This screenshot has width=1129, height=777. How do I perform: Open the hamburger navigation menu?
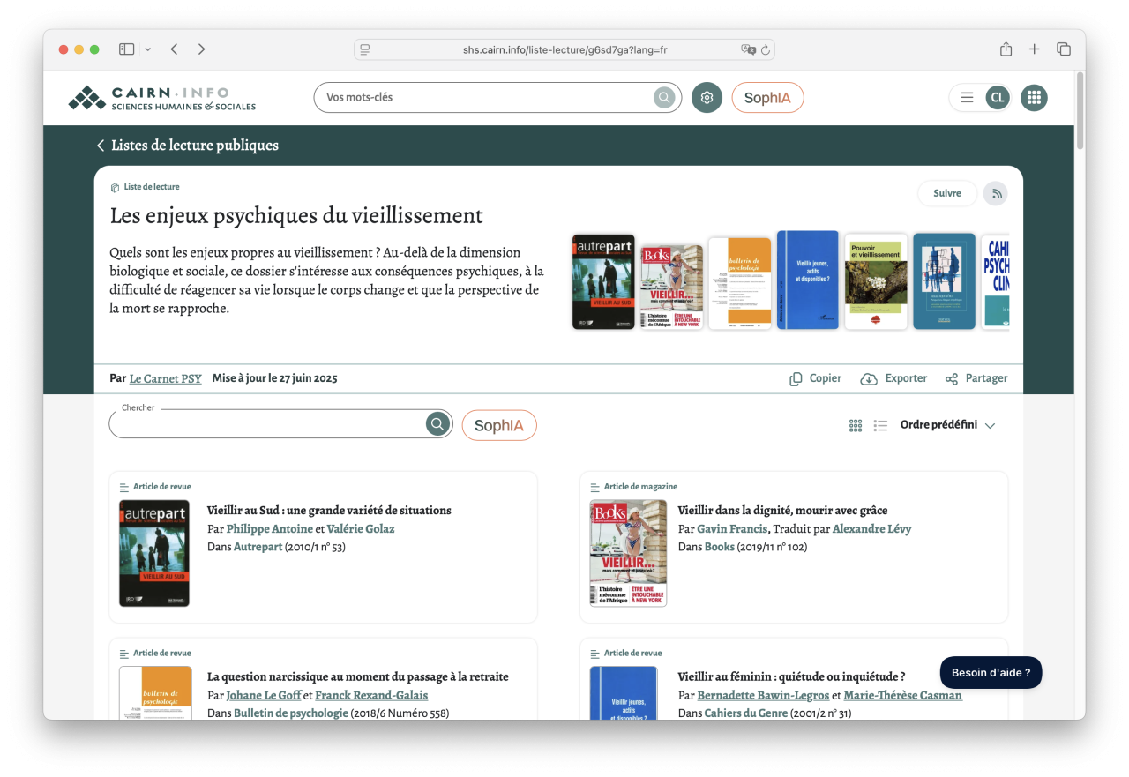tap(967, 97)
